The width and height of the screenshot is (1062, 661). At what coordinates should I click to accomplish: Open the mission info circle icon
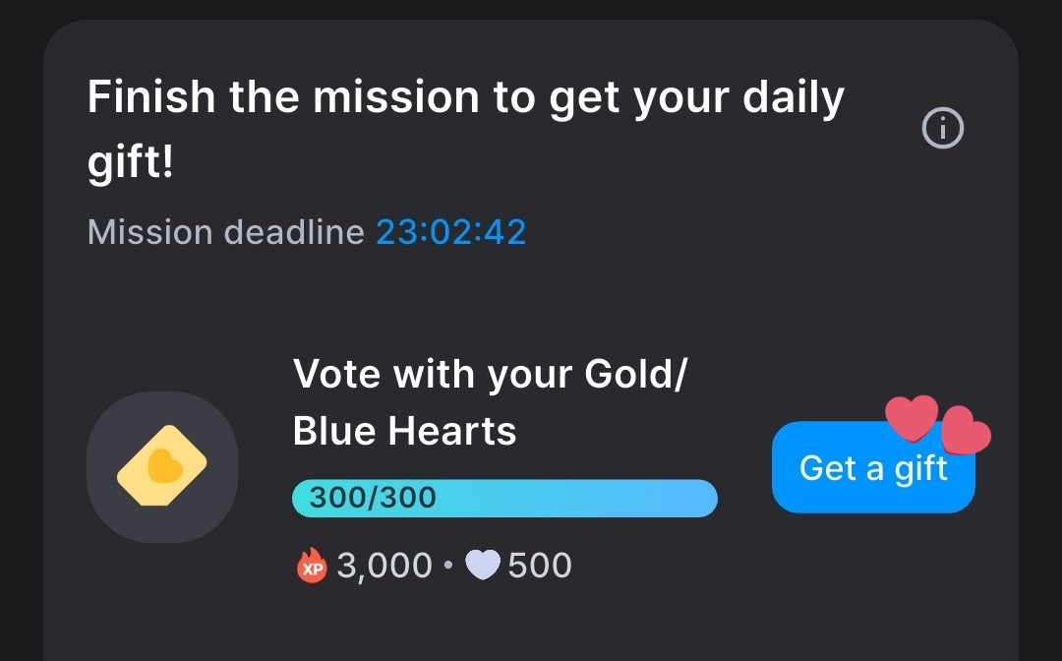(942, 128)
